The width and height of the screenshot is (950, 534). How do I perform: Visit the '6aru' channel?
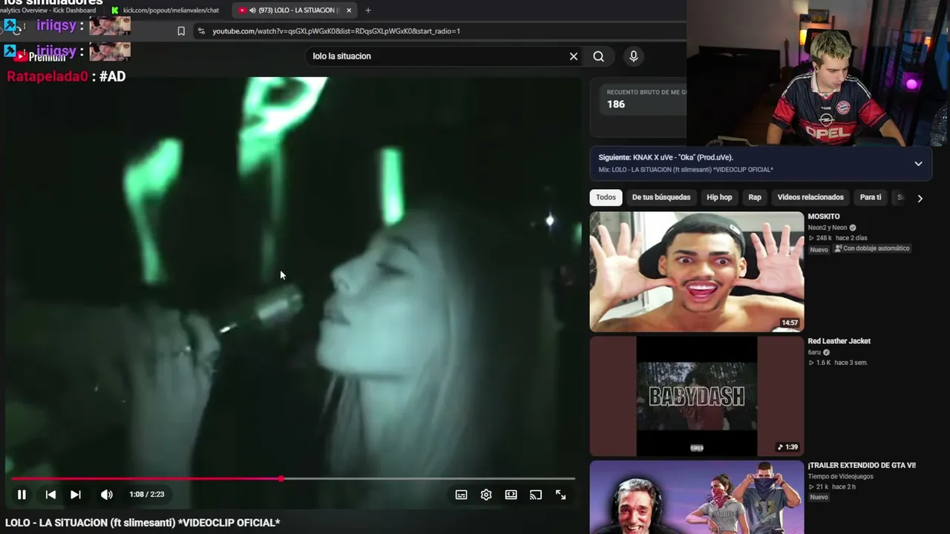pyautogui.click(x=814, y=352)
